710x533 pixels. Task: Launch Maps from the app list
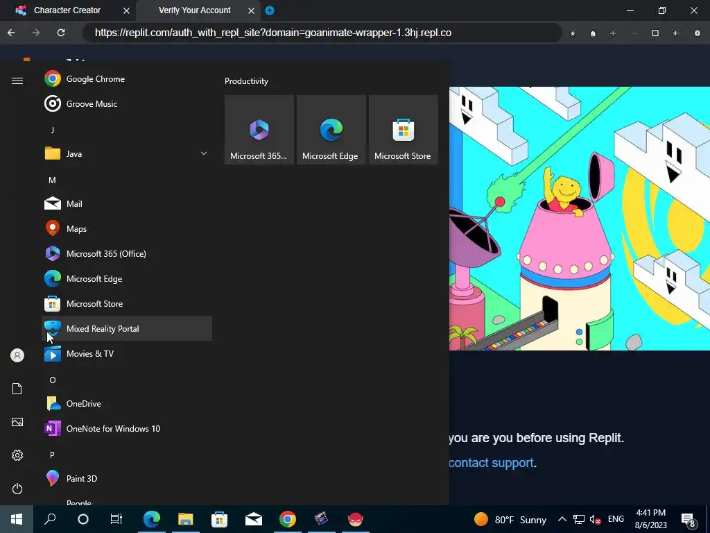point(127,229)
